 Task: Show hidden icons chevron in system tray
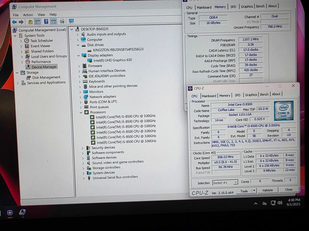pos(256,204)
